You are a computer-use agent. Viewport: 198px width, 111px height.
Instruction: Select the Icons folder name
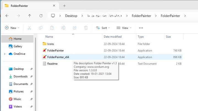[51, 44]
